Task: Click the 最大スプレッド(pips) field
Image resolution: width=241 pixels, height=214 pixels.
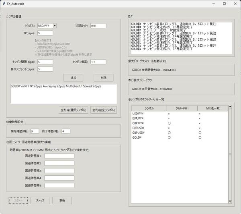Action: pos(45,69)
